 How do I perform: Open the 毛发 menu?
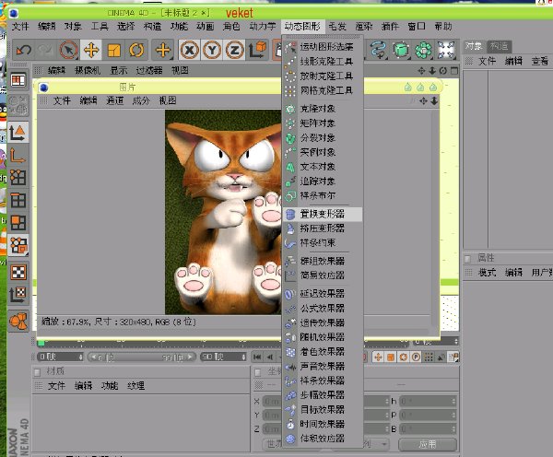337,27
